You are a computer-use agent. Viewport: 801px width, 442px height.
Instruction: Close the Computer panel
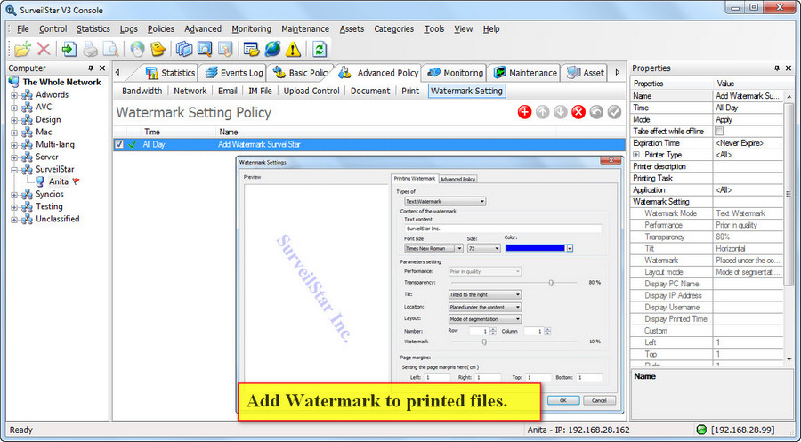(102, 68)
